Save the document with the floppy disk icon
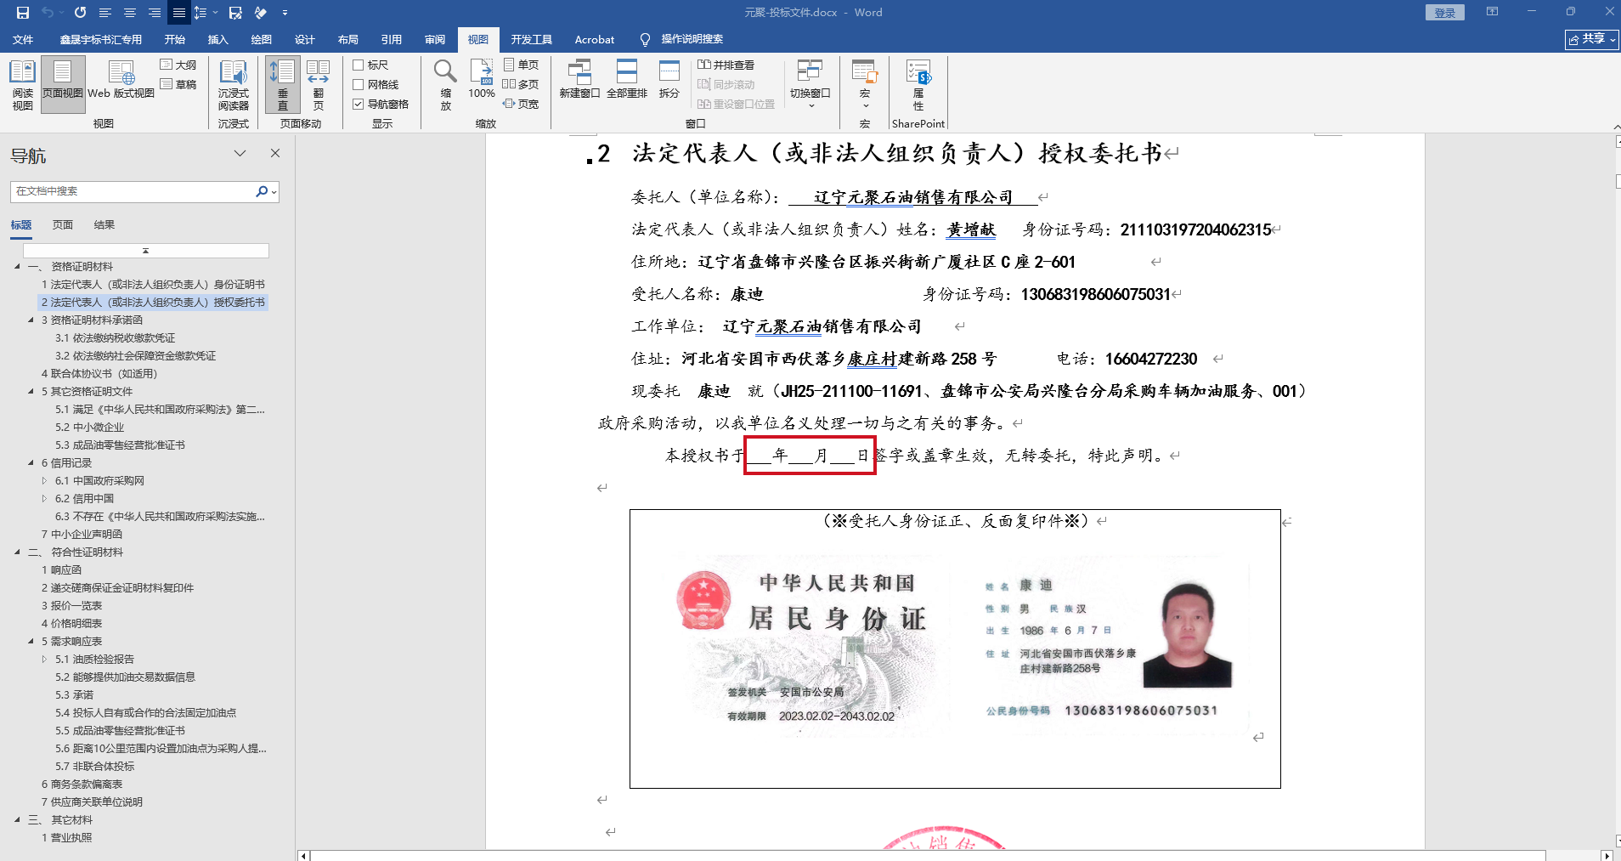 [23, 13]
